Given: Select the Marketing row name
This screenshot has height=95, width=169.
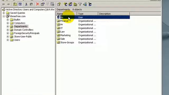Looking at the screenshot, I should [65, 35].
